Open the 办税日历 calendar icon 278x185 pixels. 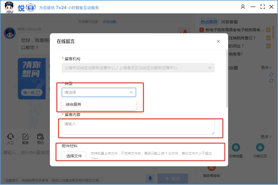(260, 148)
